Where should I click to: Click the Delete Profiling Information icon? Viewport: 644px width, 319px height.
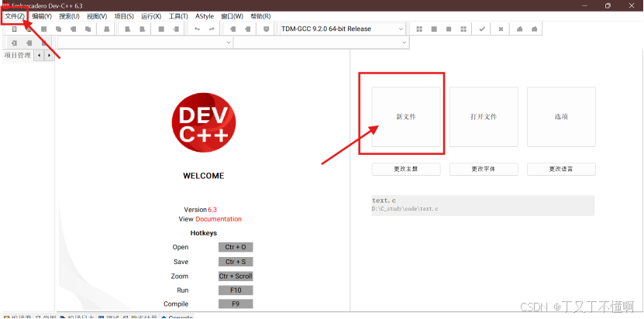point(534,29)
